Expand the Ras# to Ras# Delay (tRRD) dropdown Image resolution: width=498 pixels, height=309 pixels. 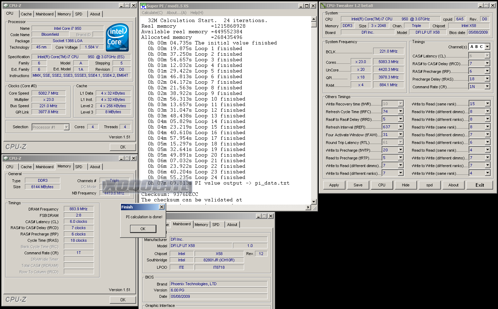point(401,119)
